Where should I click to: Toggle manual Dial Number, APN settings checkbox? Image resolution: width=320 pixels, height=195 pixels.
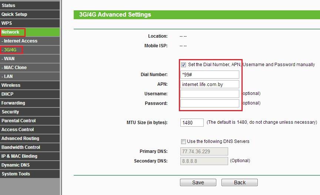pyautogui.click(x=183, y=65)
